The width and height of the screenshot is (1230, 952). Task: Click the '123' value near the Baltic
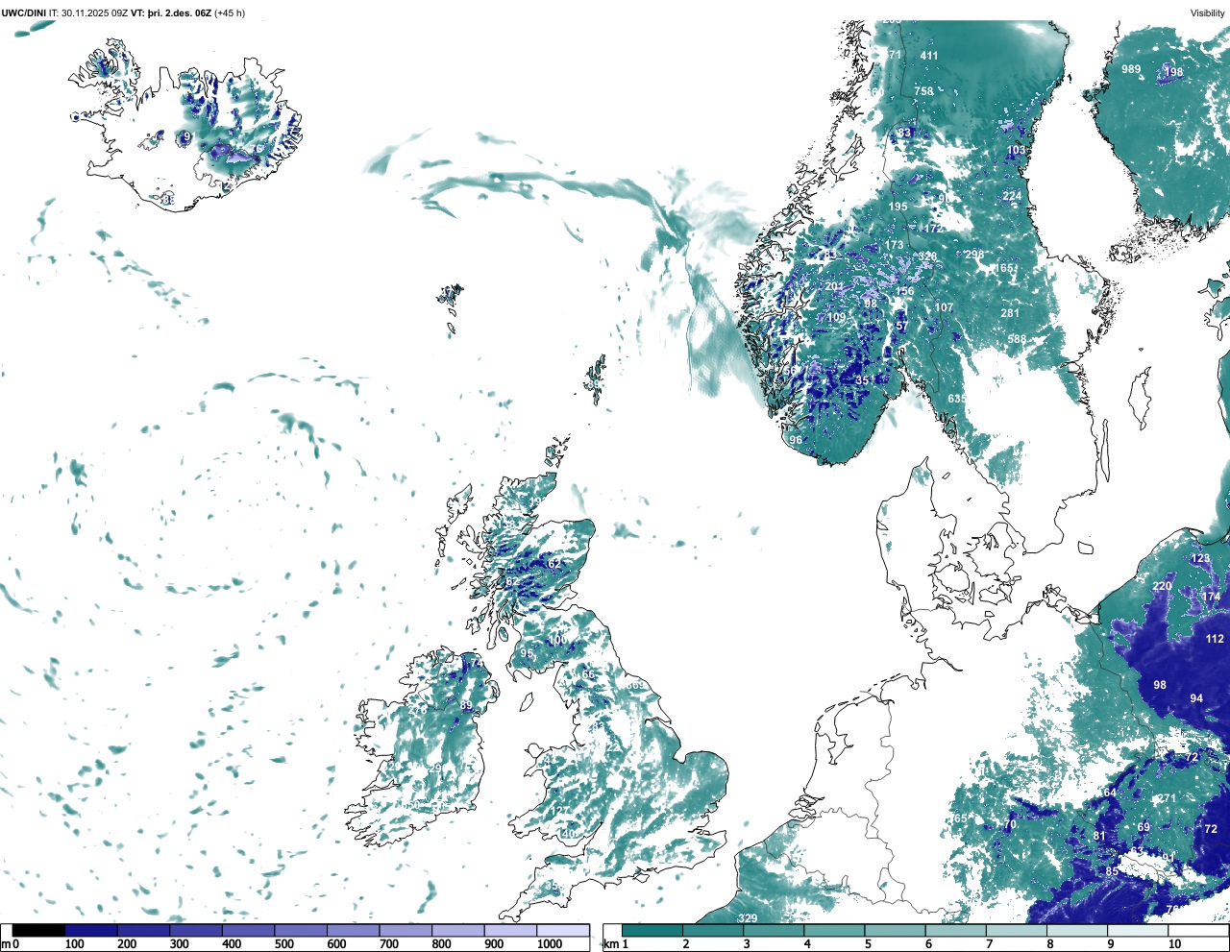1200,558
